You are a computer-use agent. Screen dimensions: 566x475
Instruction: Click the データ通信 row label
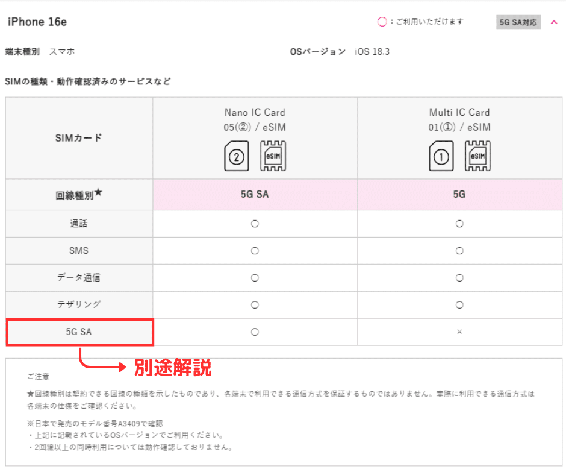pyautogui.click(x=79, y=278)
